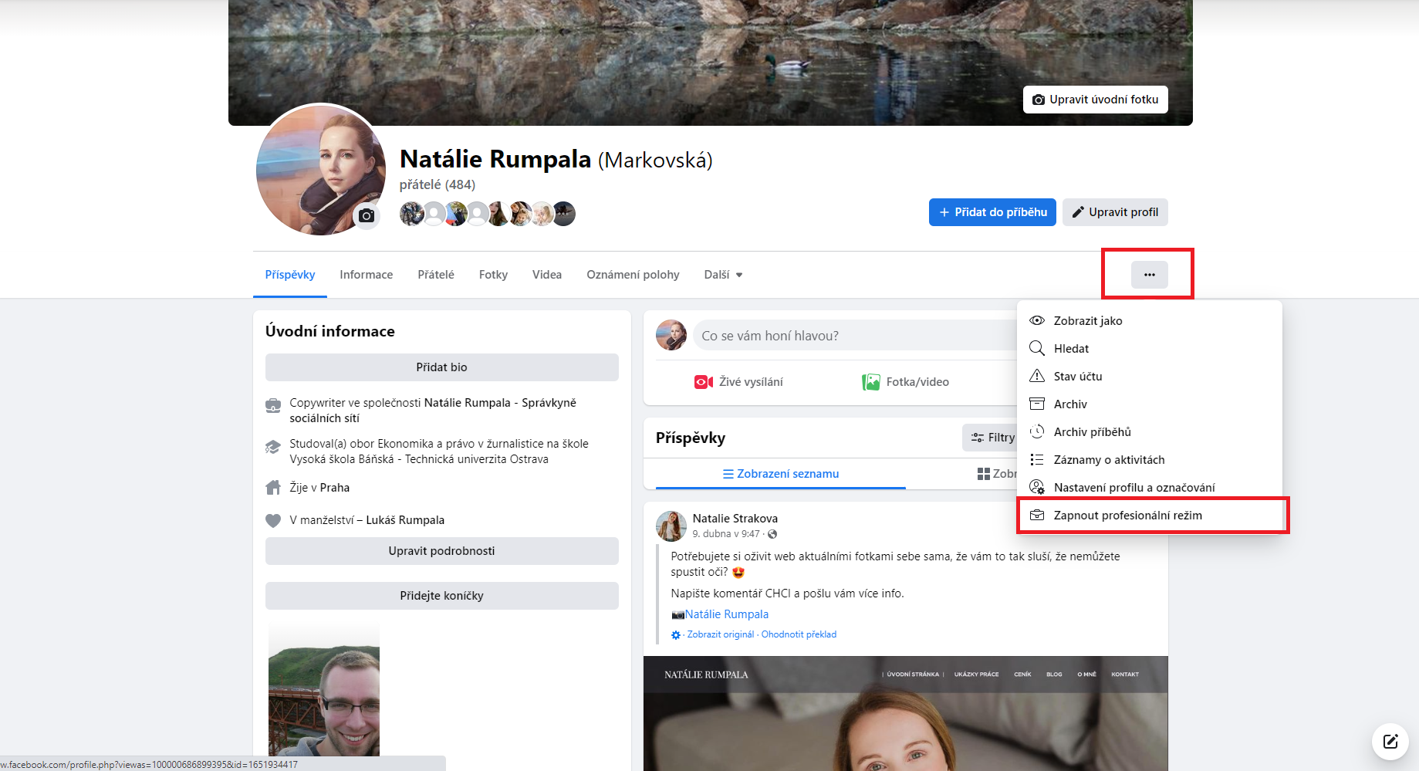Click the Přidat bio button
Image resolution: width=1419 pixels, height=771 pixels.
pos(442,367)
